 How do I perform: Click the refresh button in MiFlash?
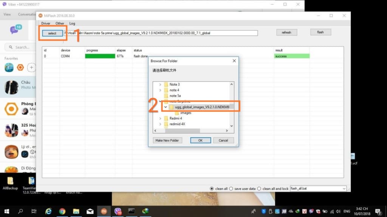286,32
